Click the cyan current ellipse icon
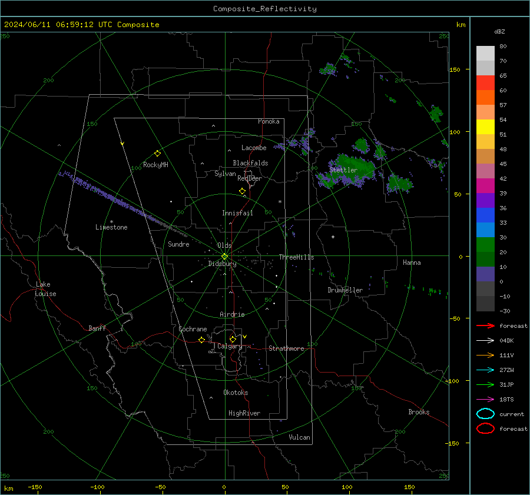Viewport: 530px width, 495px height. 485,414
